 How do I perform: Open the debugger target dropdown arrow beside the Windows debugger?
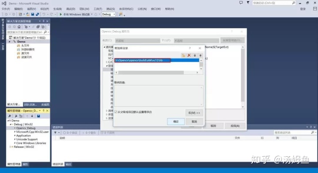pyautogui.click(x=92, y=14)
